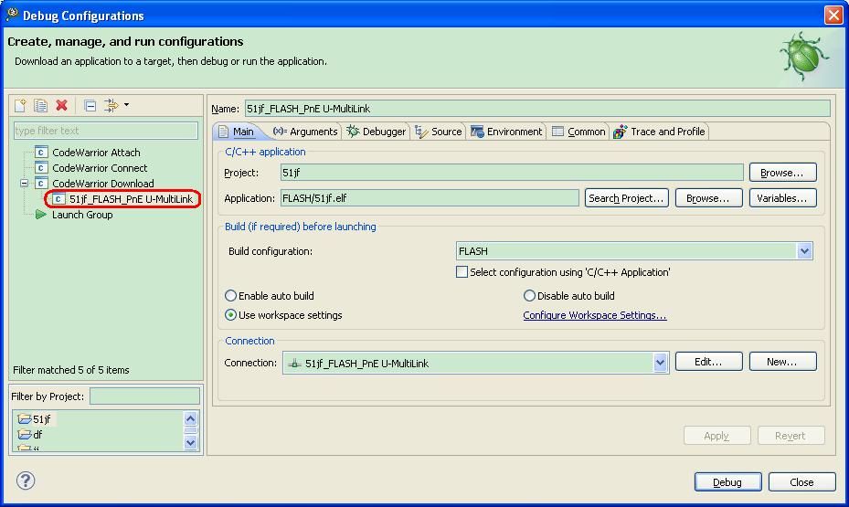Click the df folder icon in project list
Screen dimensions: 849x507
click(x=25, y=435)
